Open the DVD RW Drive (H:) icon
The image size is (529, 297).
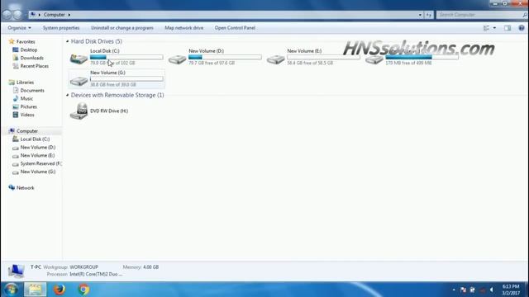coord(79,111)
